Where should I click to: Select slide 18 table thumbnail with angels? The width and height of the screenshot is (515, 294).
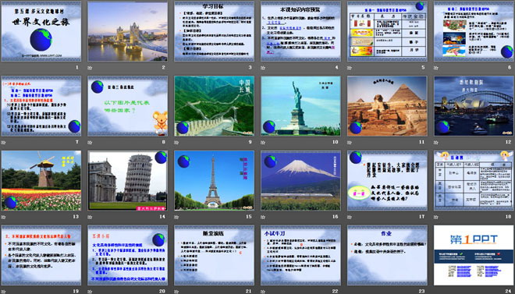tap(474, 180)
